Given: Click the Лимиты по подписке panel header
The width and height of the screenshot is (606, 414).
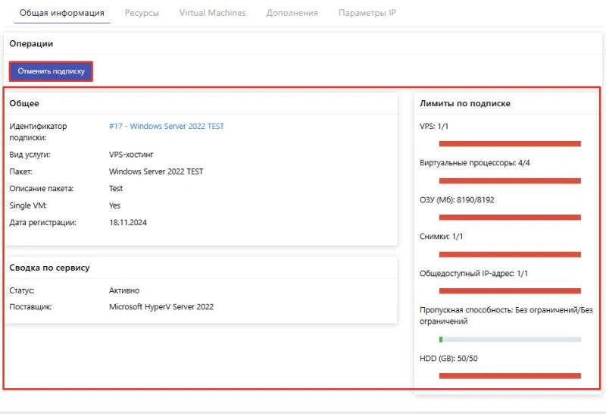Looking at the screenshot, I should point(465,103).
